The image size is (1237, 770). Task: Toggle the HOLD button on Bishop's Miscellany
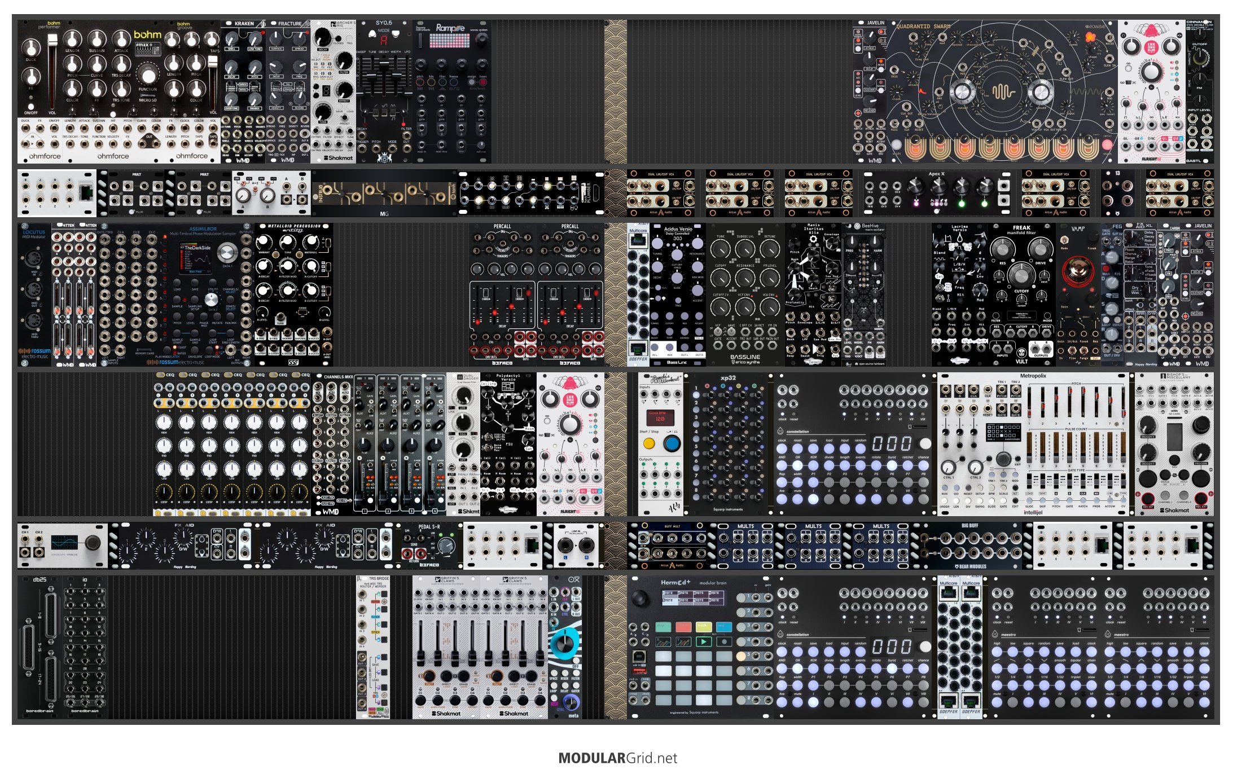click(x=1183, y=476)
